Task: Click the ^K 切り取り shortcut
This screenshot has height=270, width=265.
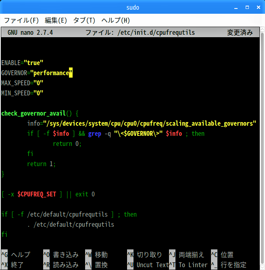Action: point(144,255)
